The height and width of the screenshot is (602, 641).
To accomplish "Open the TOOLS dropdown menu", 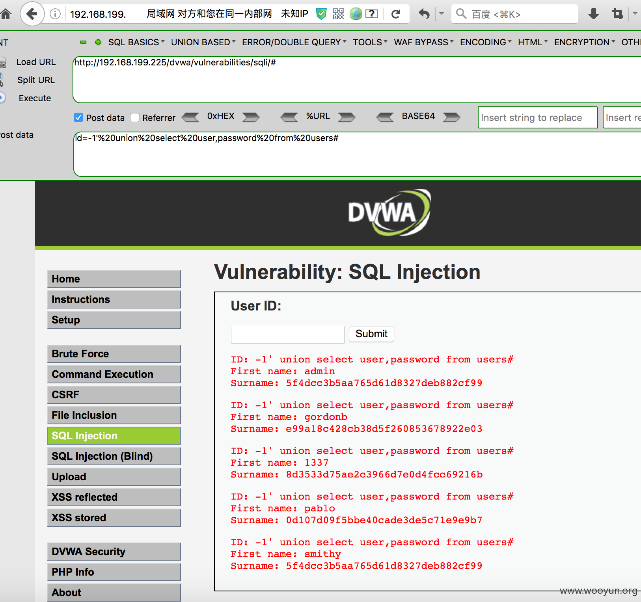I will (370, 42).
